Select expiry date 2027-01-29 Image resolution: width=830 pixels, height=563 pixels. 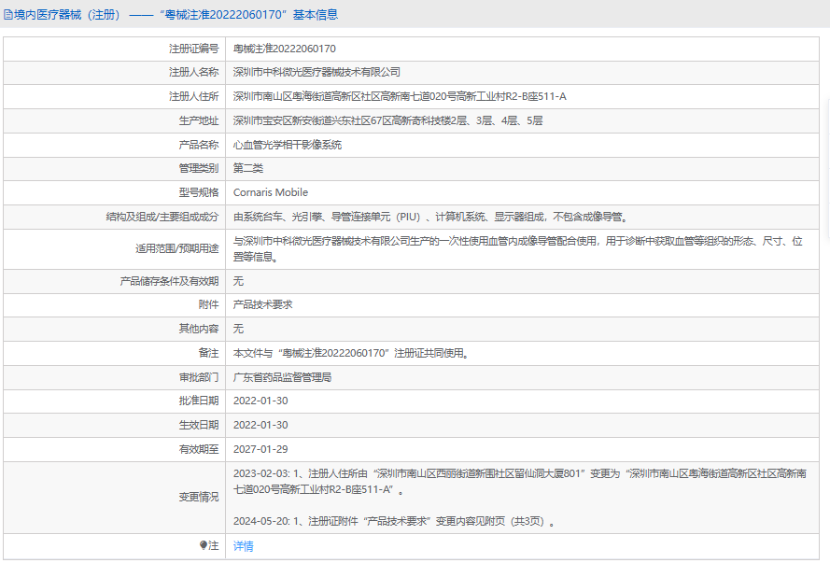(x=260, y=450)
